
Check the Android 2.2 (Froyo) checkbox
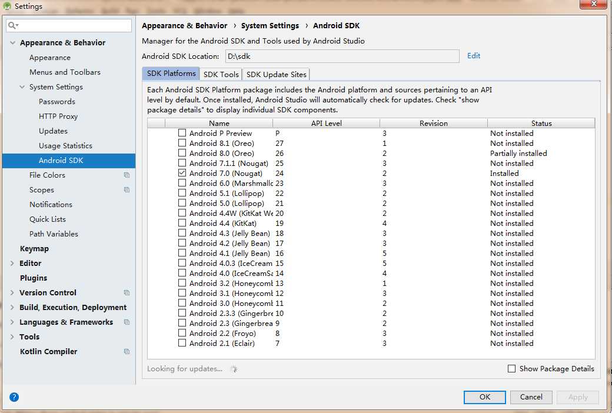coord(182,333)
